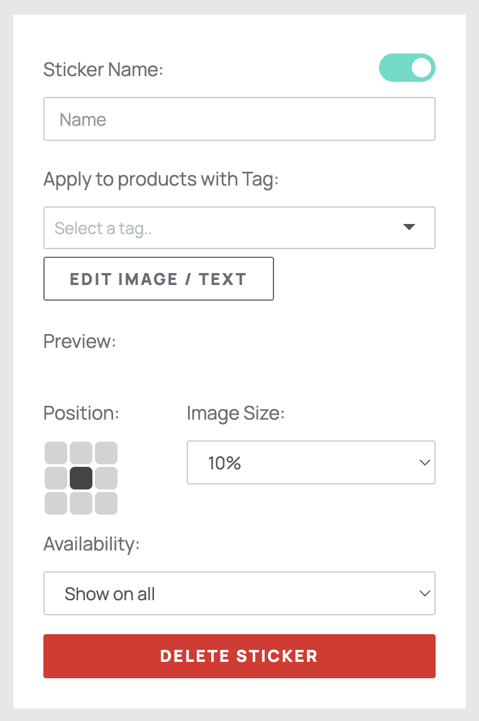
Task: Click the EDIT IMAGE / TEXT button
Action: (158, 279)
